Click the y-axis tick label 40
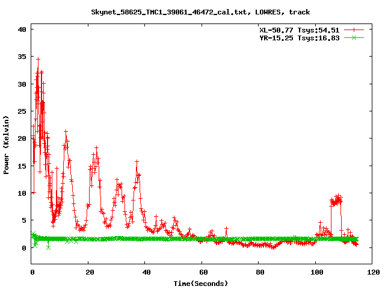Screen dimensions: 385x289 (22, 30)
